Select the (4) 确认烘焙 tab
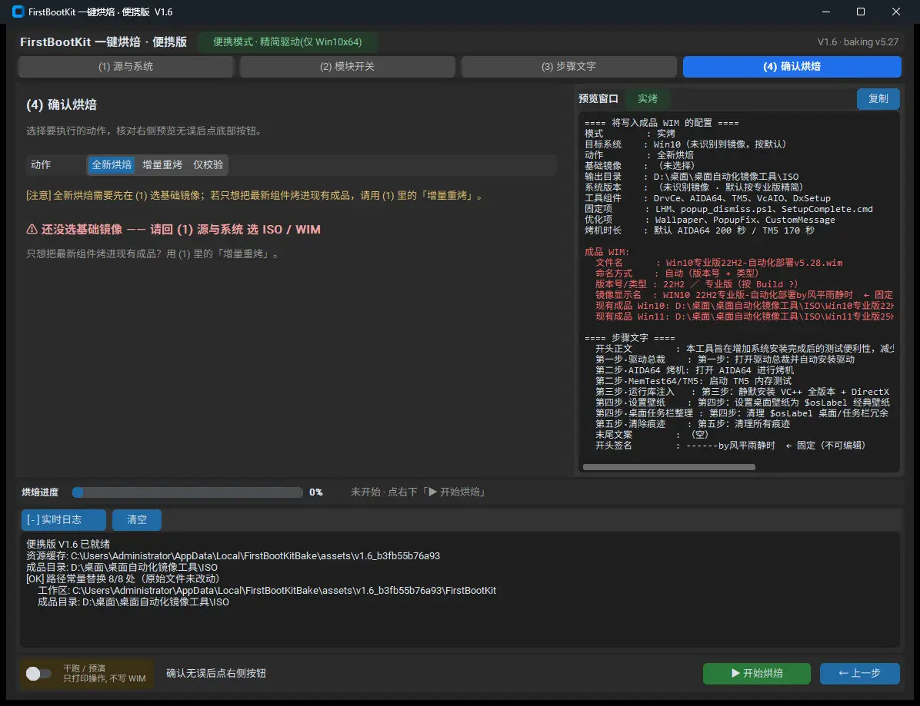Viewport: 920px width, 706px height. [792, 67]
